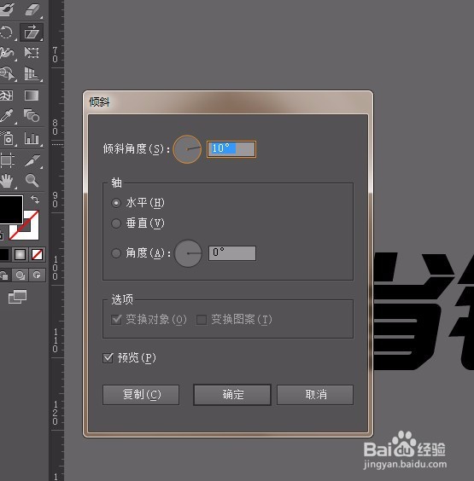Select the Gradient tool
Image resolution: width=474 pixels, height=481 pixels.
(x=32, y=96)
